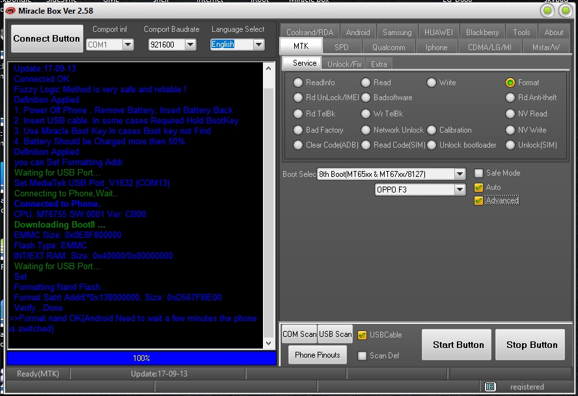The width and height of the screenshot is (578, 396).
Task: Click the right green circle in the title bar
Action: pos(565,10)
